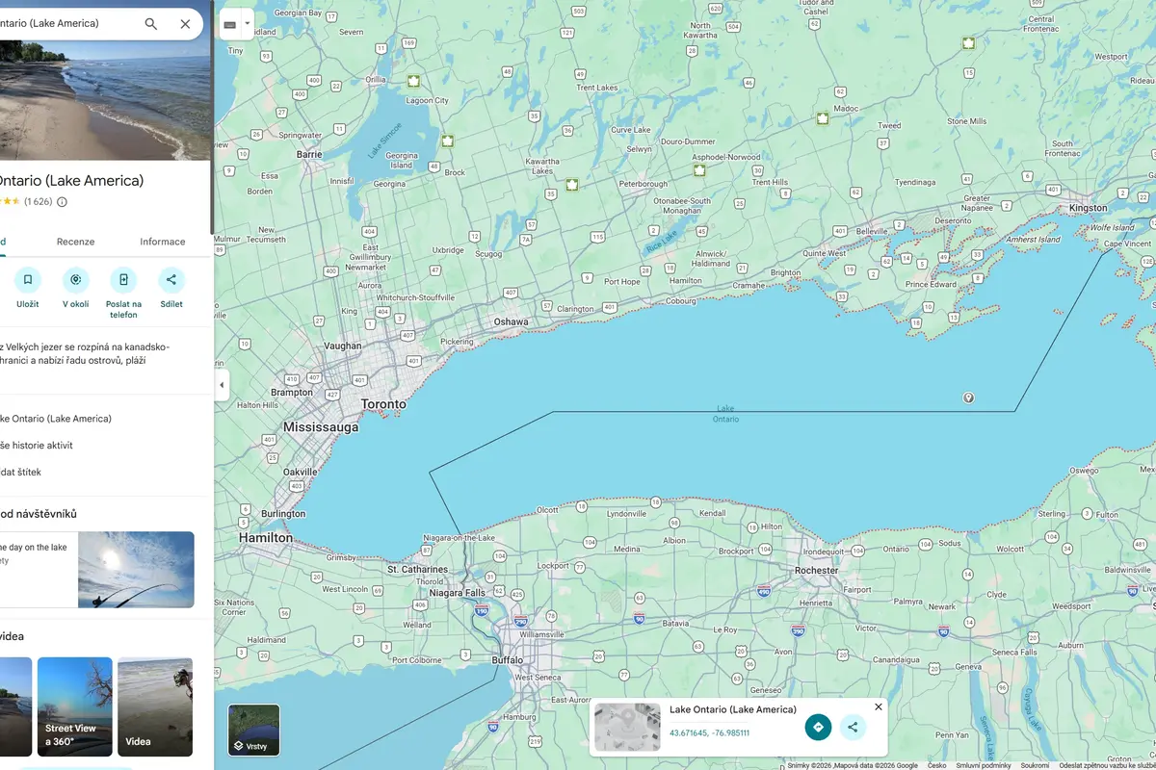Open the Videa thumbnail
1156x770 pixels.
(x=155, y=706)
